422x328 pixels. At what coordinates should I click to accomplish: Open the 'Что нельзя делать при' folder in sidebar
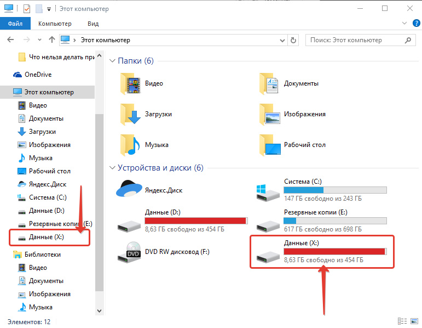(56, 57)
